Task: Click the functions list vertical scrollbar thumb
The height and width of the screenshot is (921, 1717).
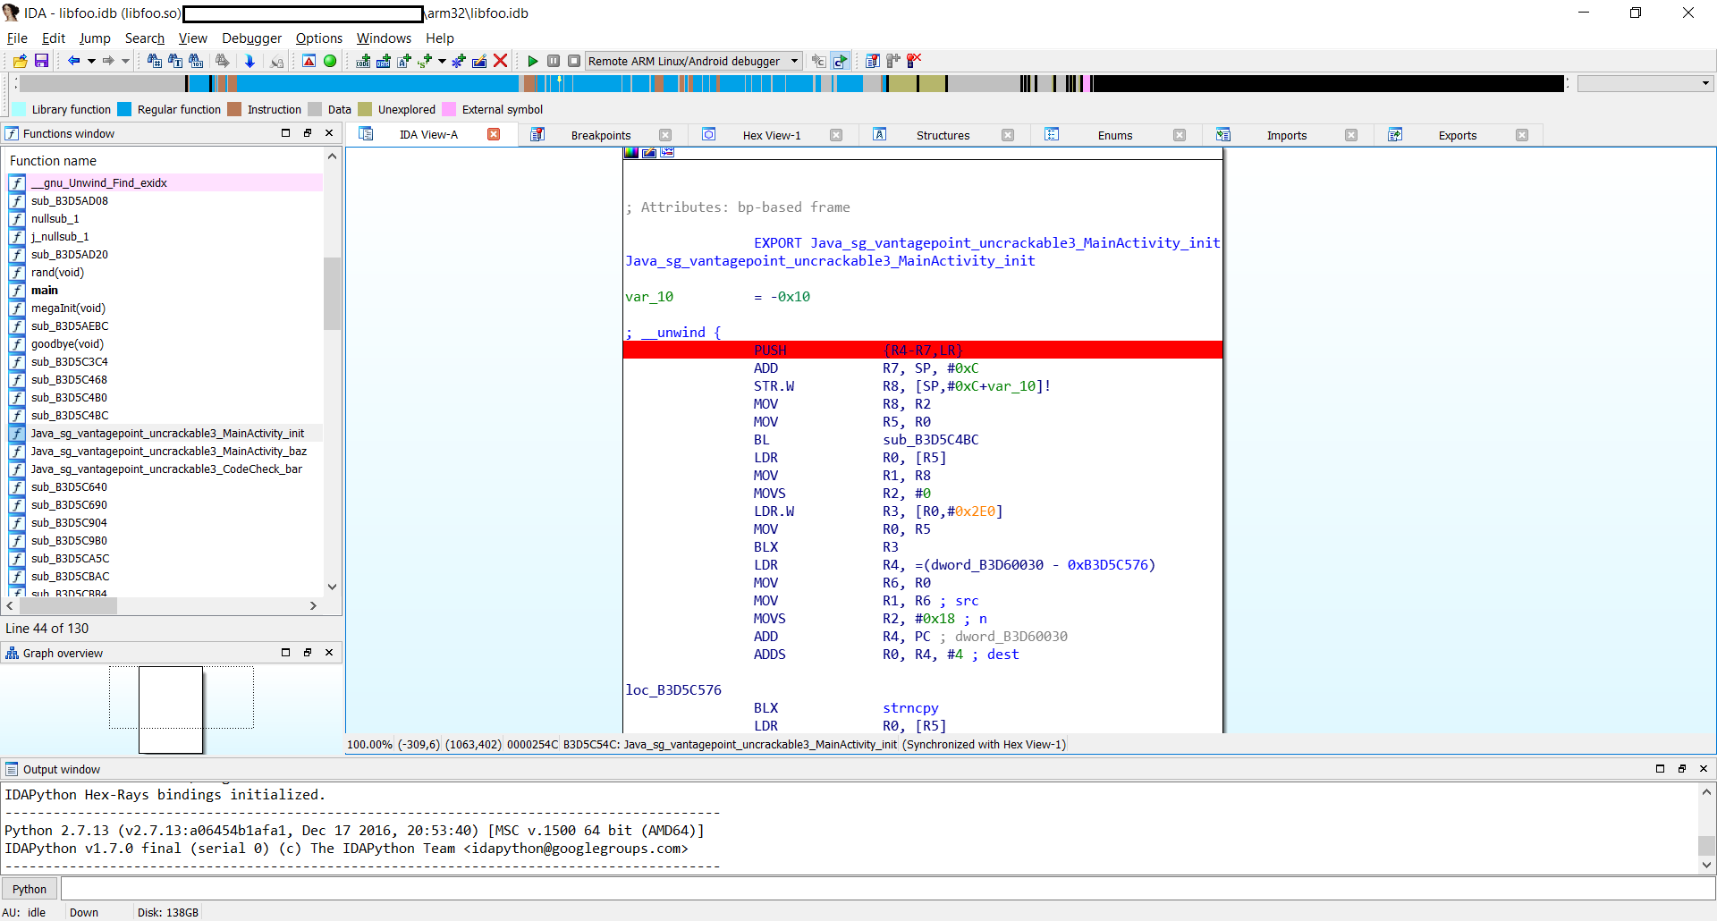Action: pos(332,293)
